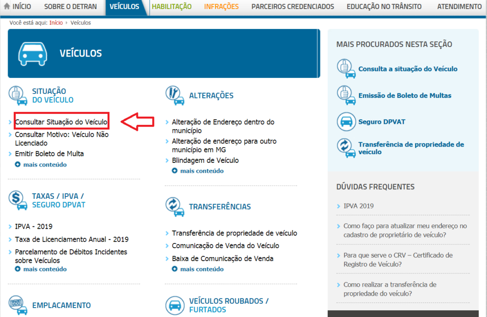Click plus icon of mais conteúdo under Situação
The height and width of the screenshot is (317, 487).
pyautogui.click(x=18, y=164)
